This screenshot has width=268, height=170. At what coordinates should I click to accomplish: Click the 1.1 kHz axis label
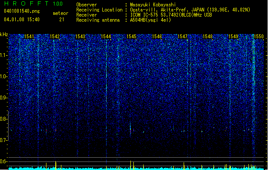pos(4,55)
